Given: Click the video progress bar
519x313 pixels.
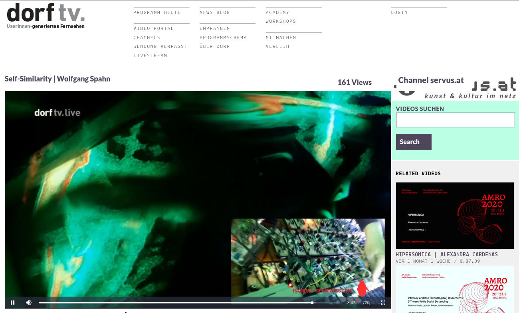Looking at the screenshot, I should click(x=176, y=303).
